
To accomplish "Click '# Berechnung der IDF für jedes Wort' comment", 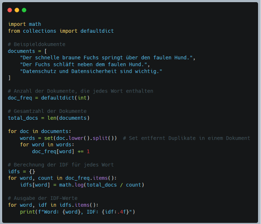I will pyautogui.click(x=61, y=165).
